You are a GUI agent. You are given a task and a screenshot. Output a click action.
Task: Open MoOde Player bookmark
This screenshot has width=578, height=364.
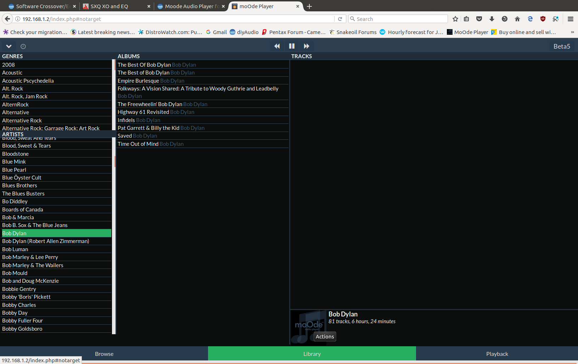click(x=467, y=32)
